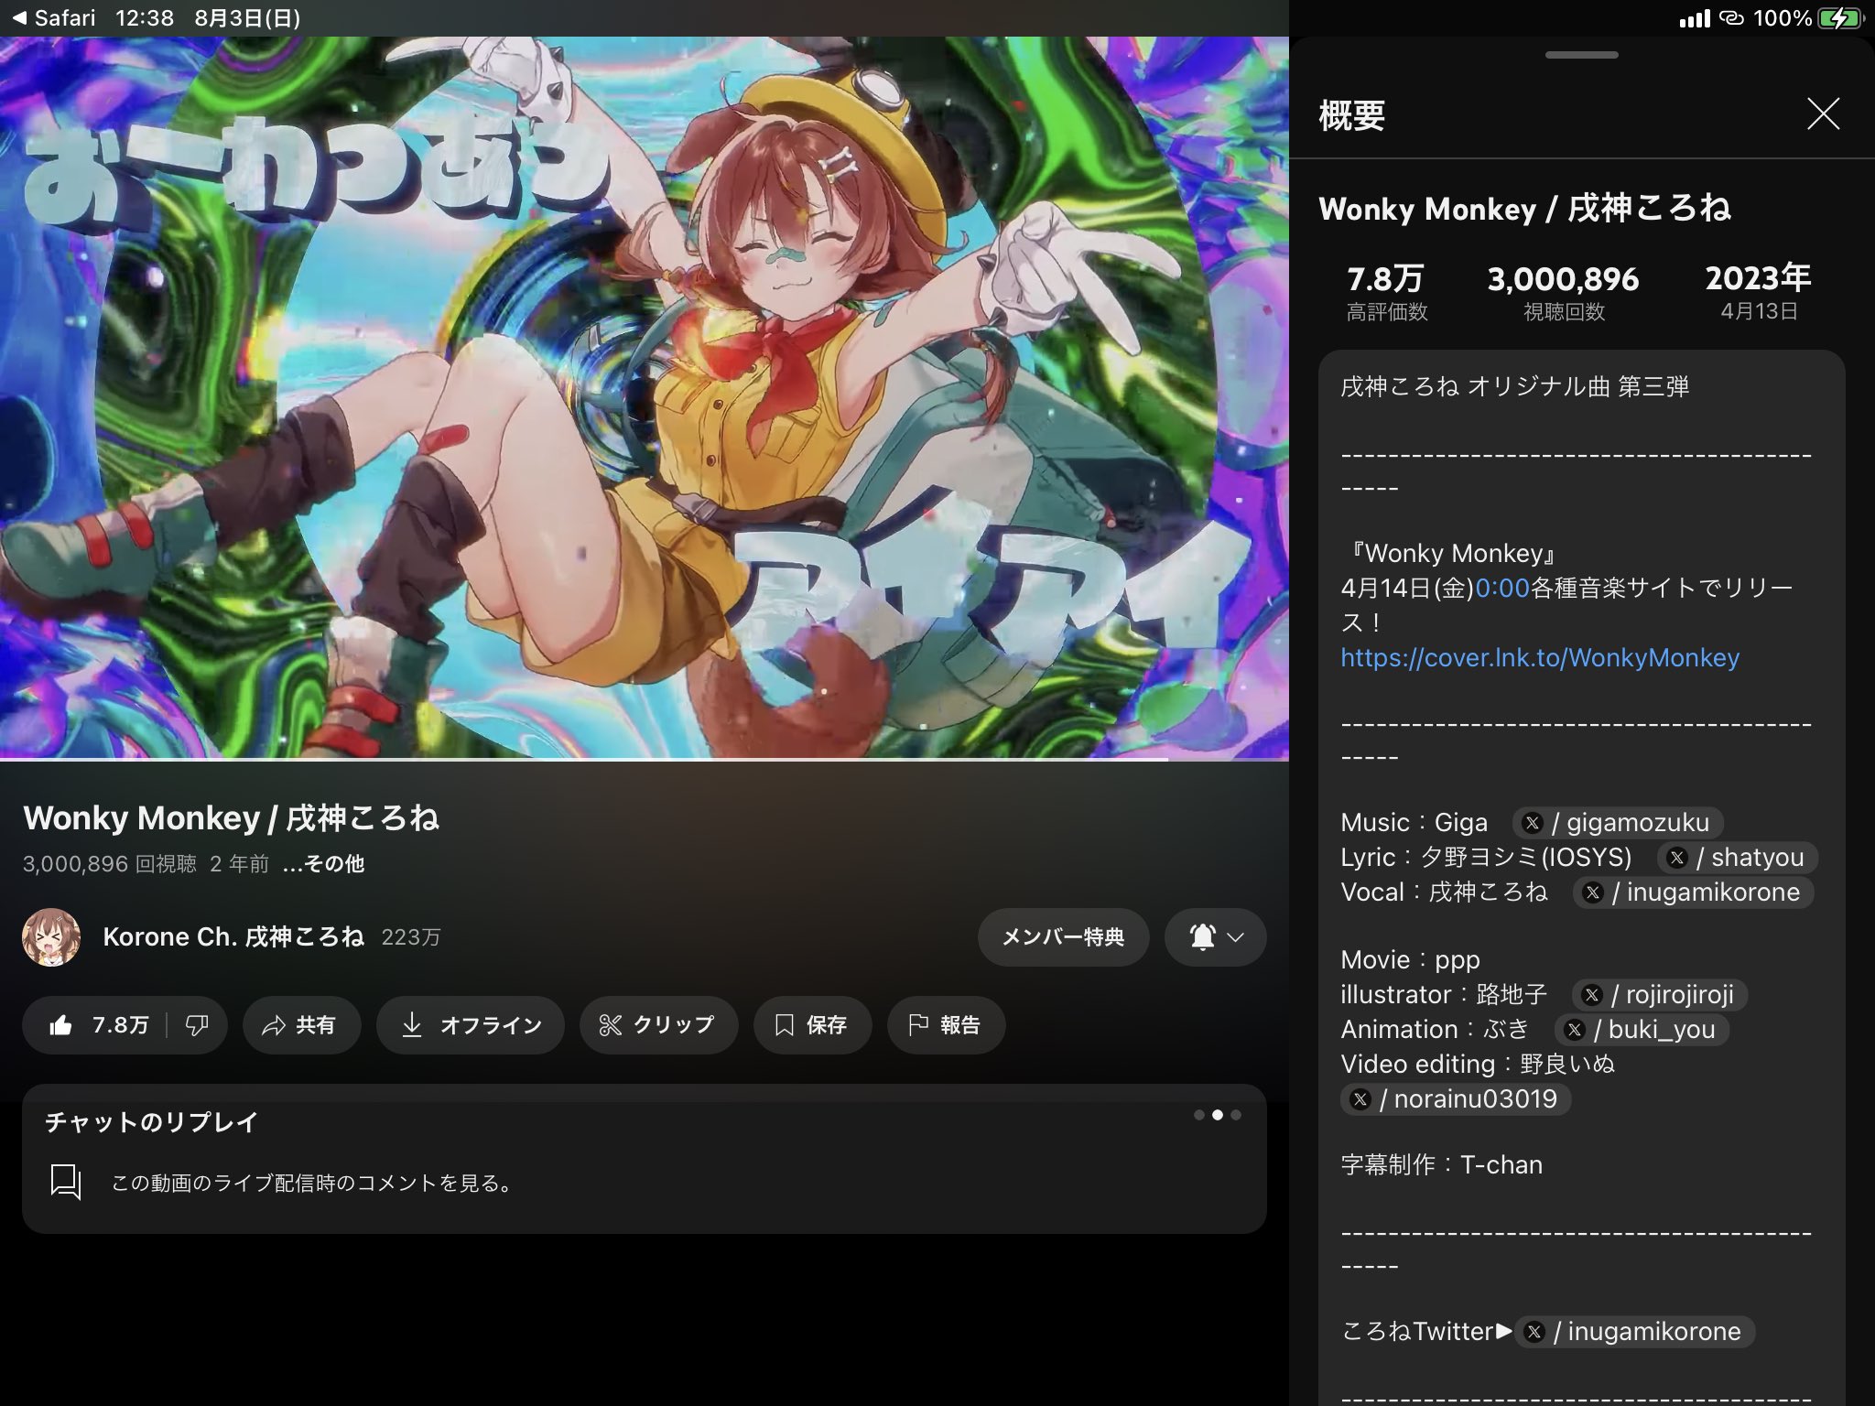Image resolution: width=1875 pixels, height=1406 pixels.
Task: Tap the thumbs-up like icon
Action: 62,1025
